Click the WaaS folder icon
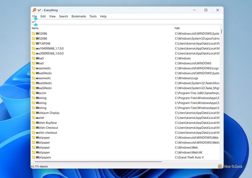Viewport: 252px width, 178px height. pos(34,58)
